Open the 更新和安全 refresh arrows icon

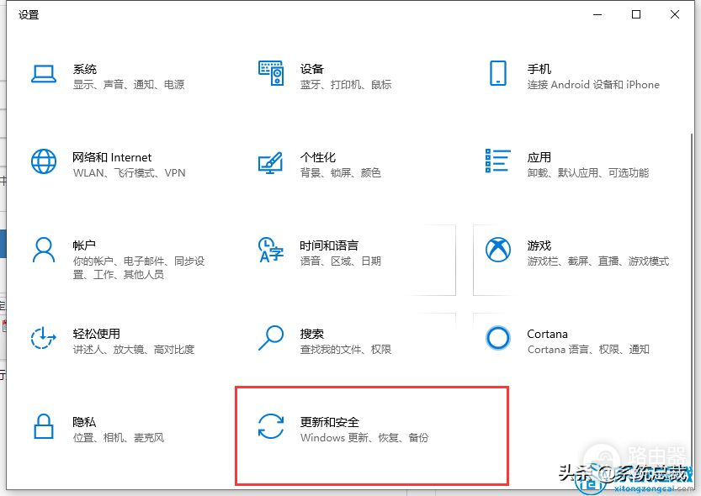tap(271, 426)
